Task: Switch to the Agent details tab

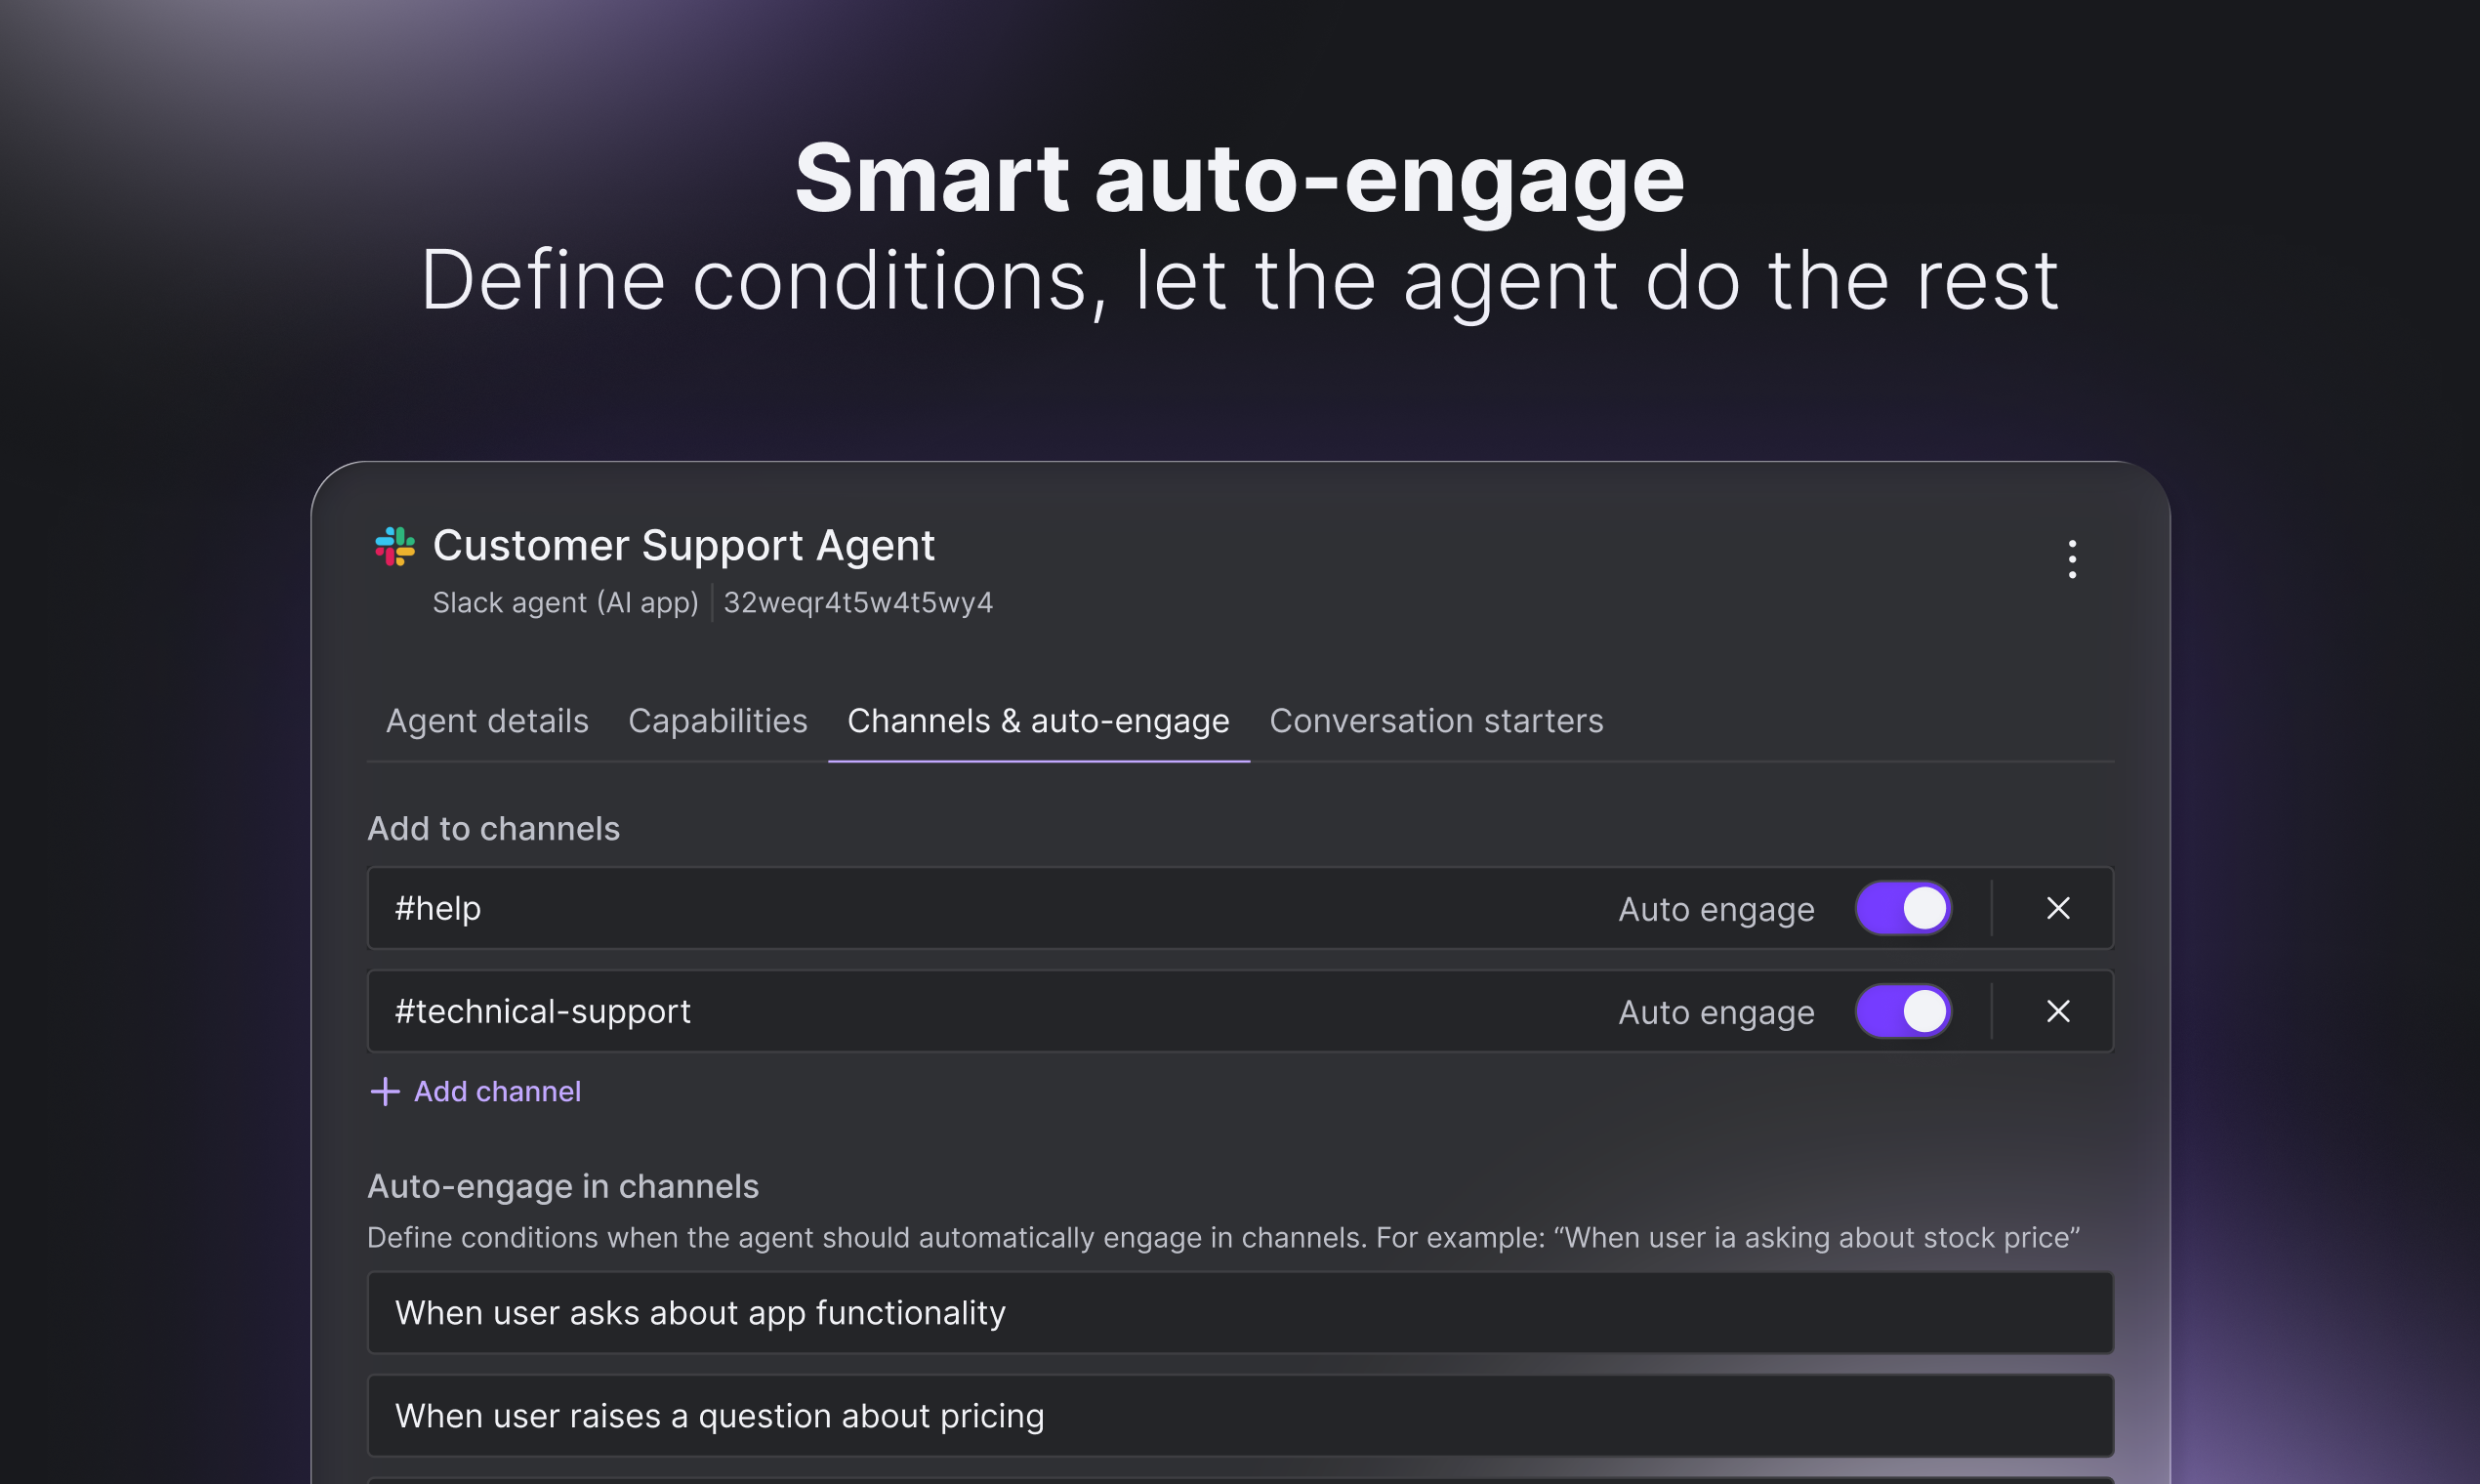Action: tap(487, 721)
